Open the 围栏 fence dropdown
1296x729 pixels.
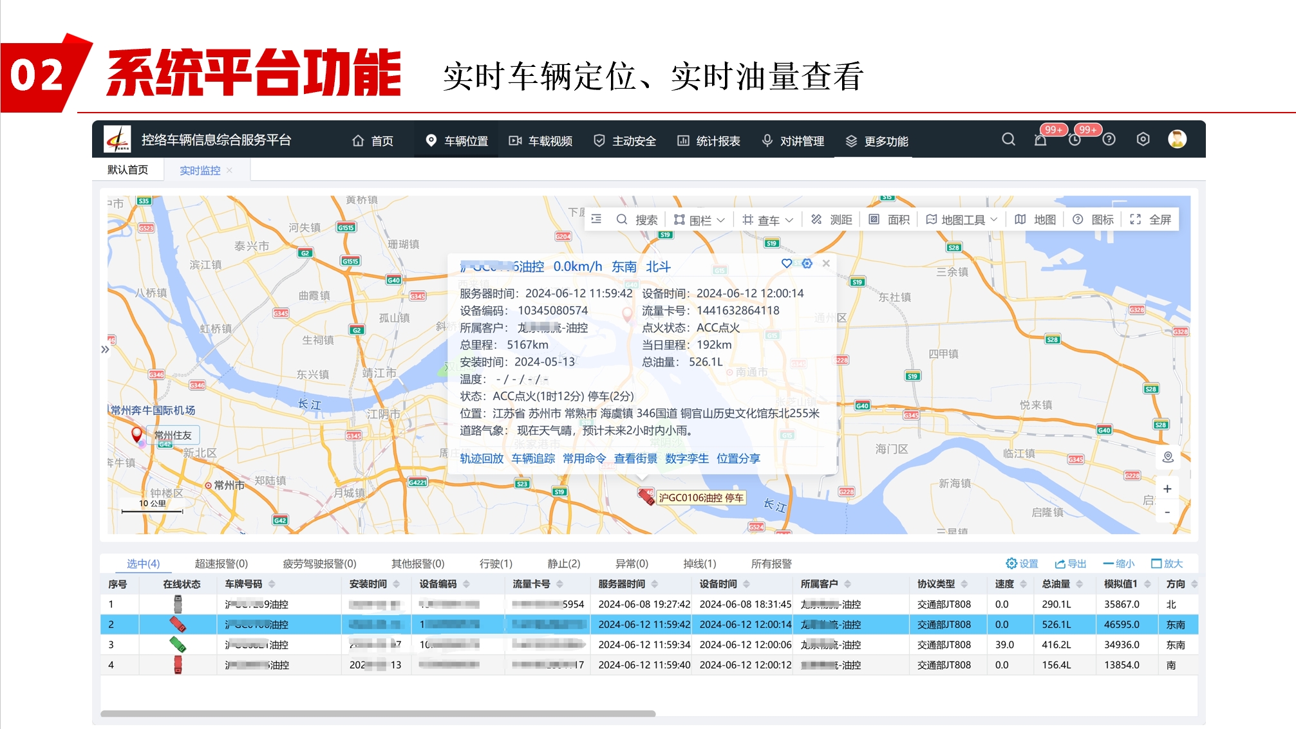(699, 220)
